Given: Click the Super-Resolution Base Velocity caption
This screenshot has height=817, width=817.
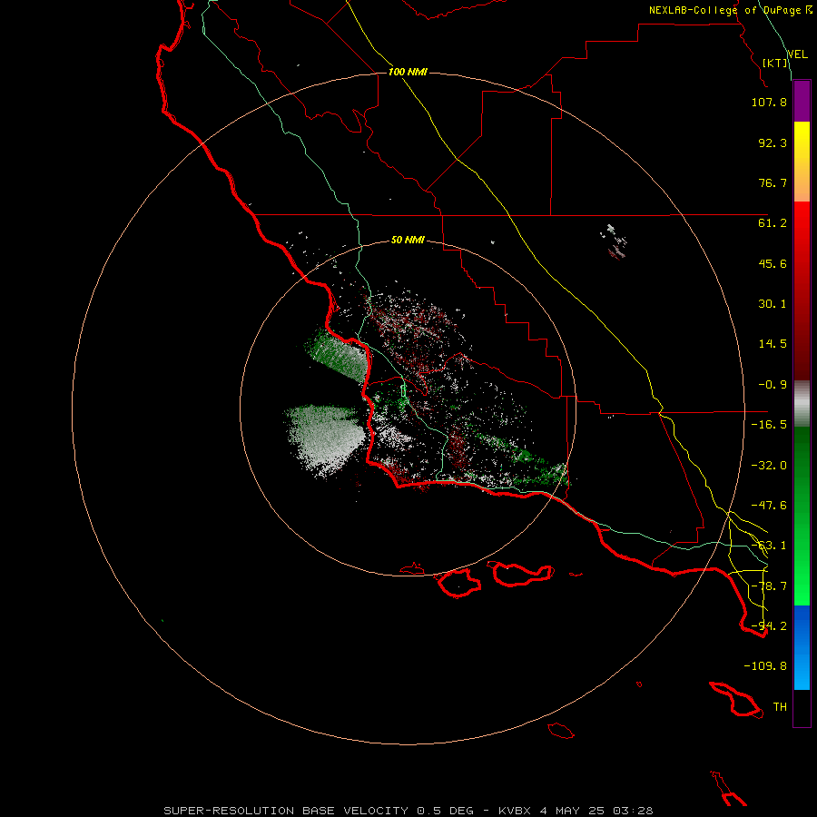Looking at the screenshot, I should pyautogui.click(x=408, y=811).
